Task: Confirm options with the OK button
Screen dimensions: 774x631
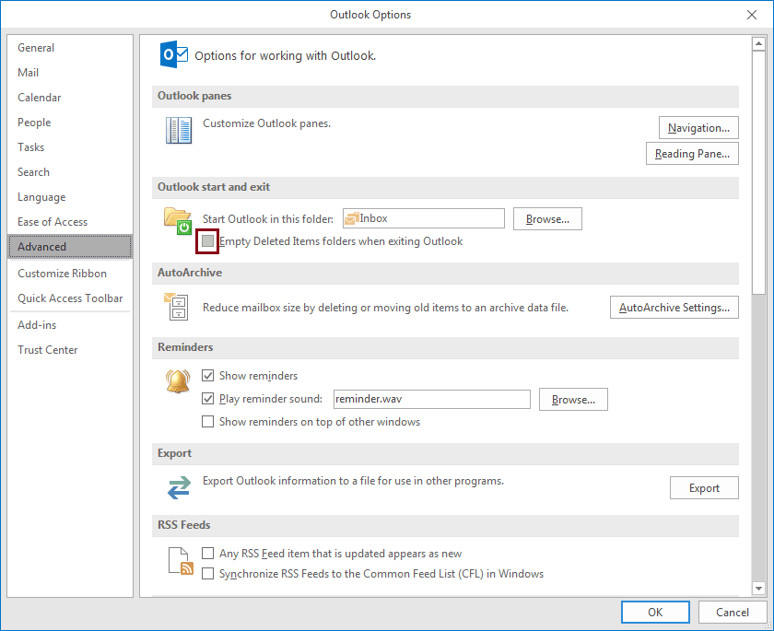Action: pos(655,612)
